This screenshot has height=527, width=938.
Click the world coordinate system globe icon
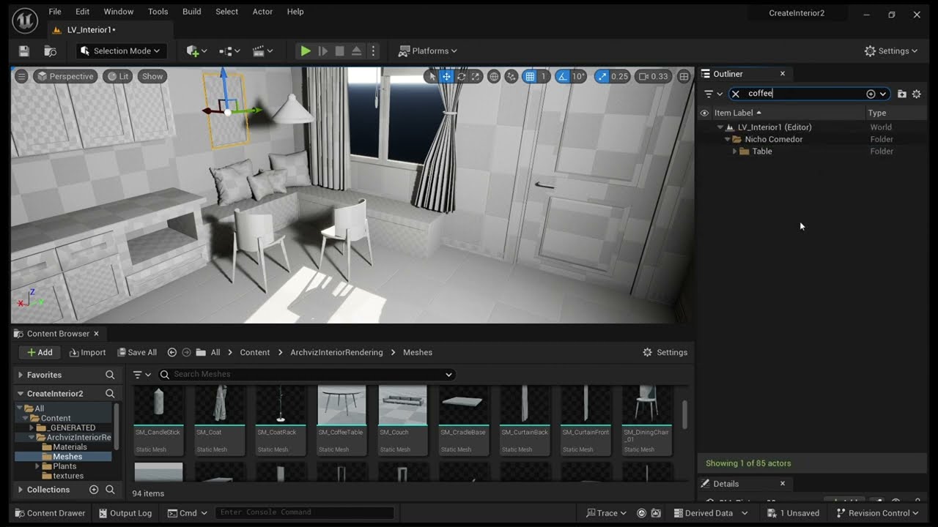pos(494,76)
